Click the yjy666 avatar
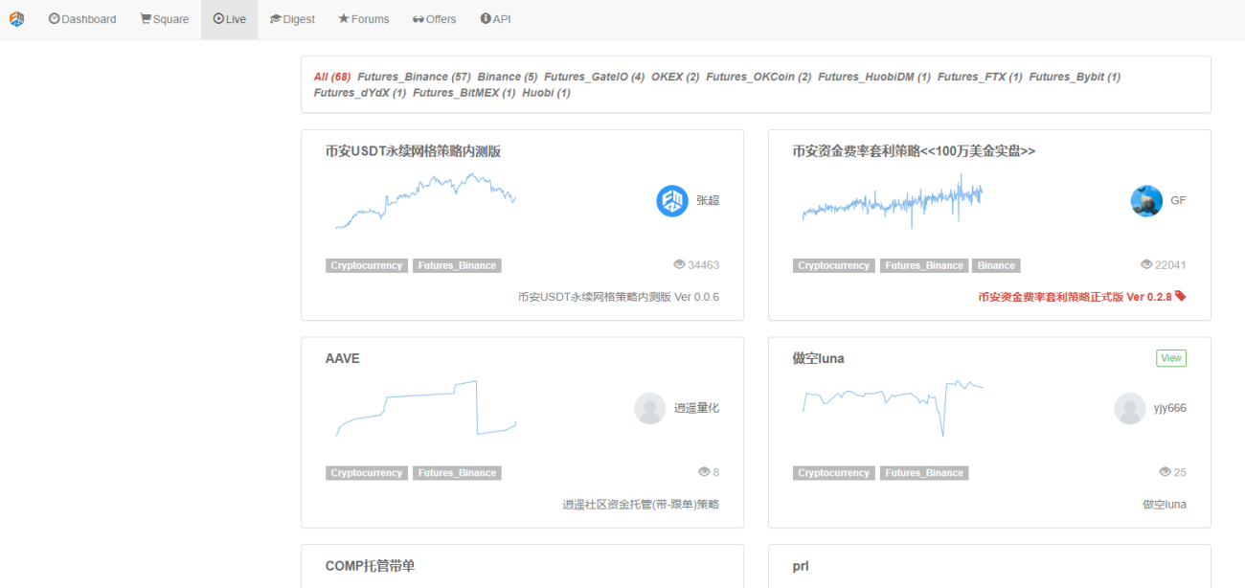The height and width of the screenshot is (588, 1245). click(x=1130, y=408)
